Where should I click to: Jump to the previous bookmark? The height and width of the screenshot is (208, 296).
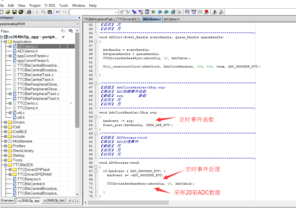[160, 12]
